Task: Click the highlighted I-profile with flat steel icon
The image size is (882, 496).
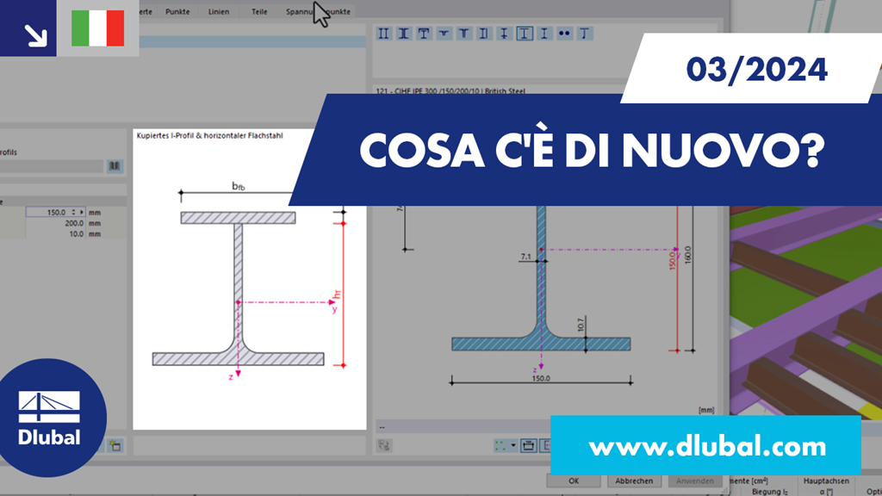Action: point(525,34)
